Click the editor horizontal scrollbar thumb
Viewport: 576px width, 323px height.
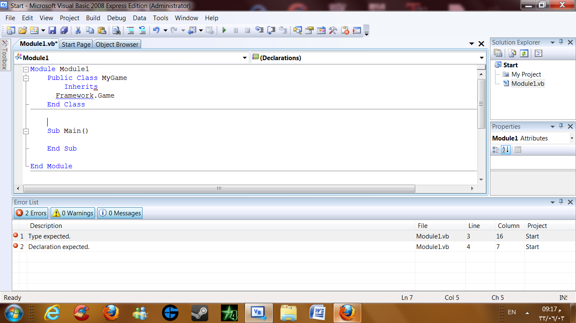pyautogui.click(x=219, y=188)
